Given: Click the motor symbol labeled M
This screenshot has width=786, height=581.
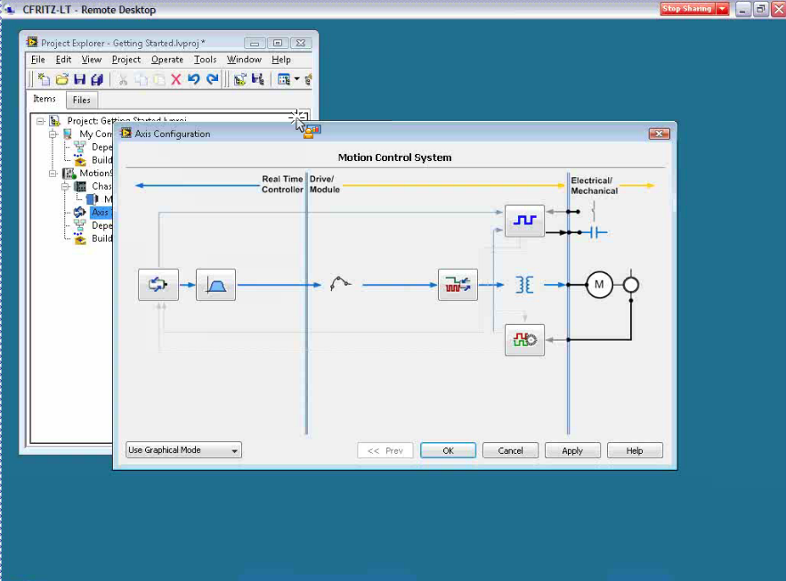Looking at the screenshot, I should point(599,285).
